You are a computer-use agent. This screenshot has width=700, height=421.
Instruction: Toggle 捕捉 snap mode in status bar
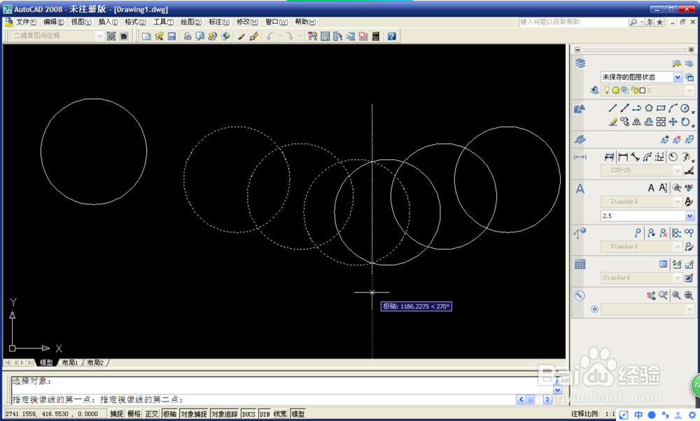(x=116, y=414)
